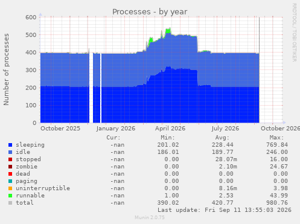Viewport: 300px width, 224px height.
Task: Click the 'sleeping' legend label
Action: point(30,145)
